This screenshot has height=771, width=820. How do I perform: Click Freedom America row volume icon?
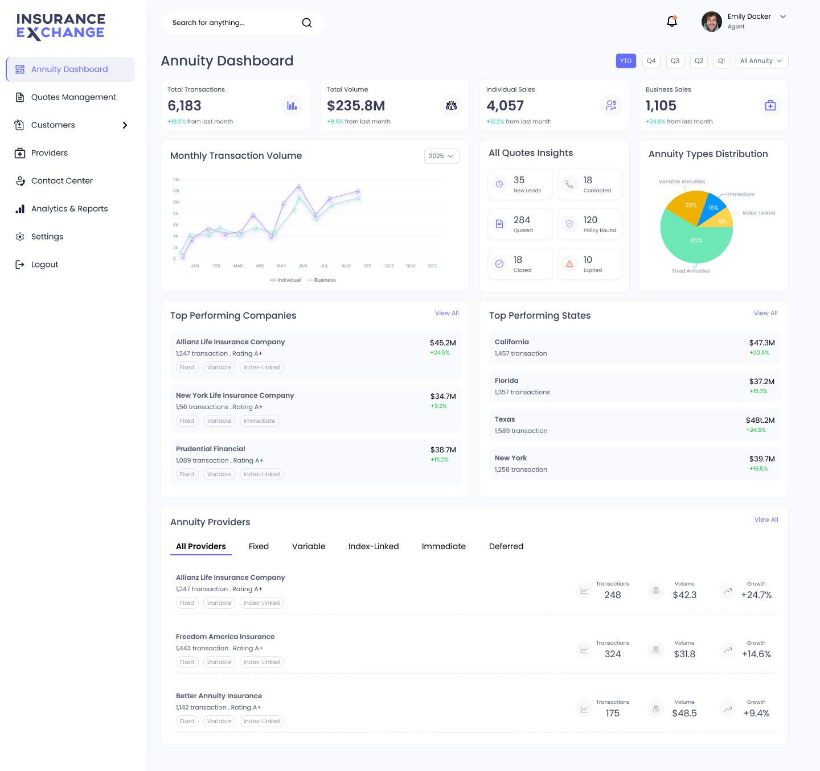tap(656, 650)
